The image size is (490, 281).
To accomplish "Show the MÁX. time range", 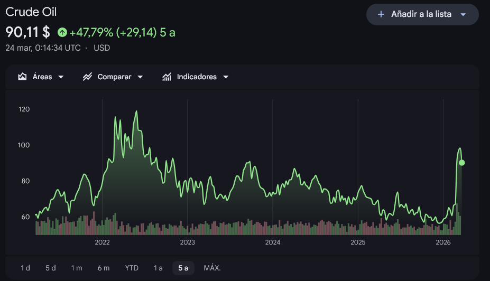I will [212, 268].
